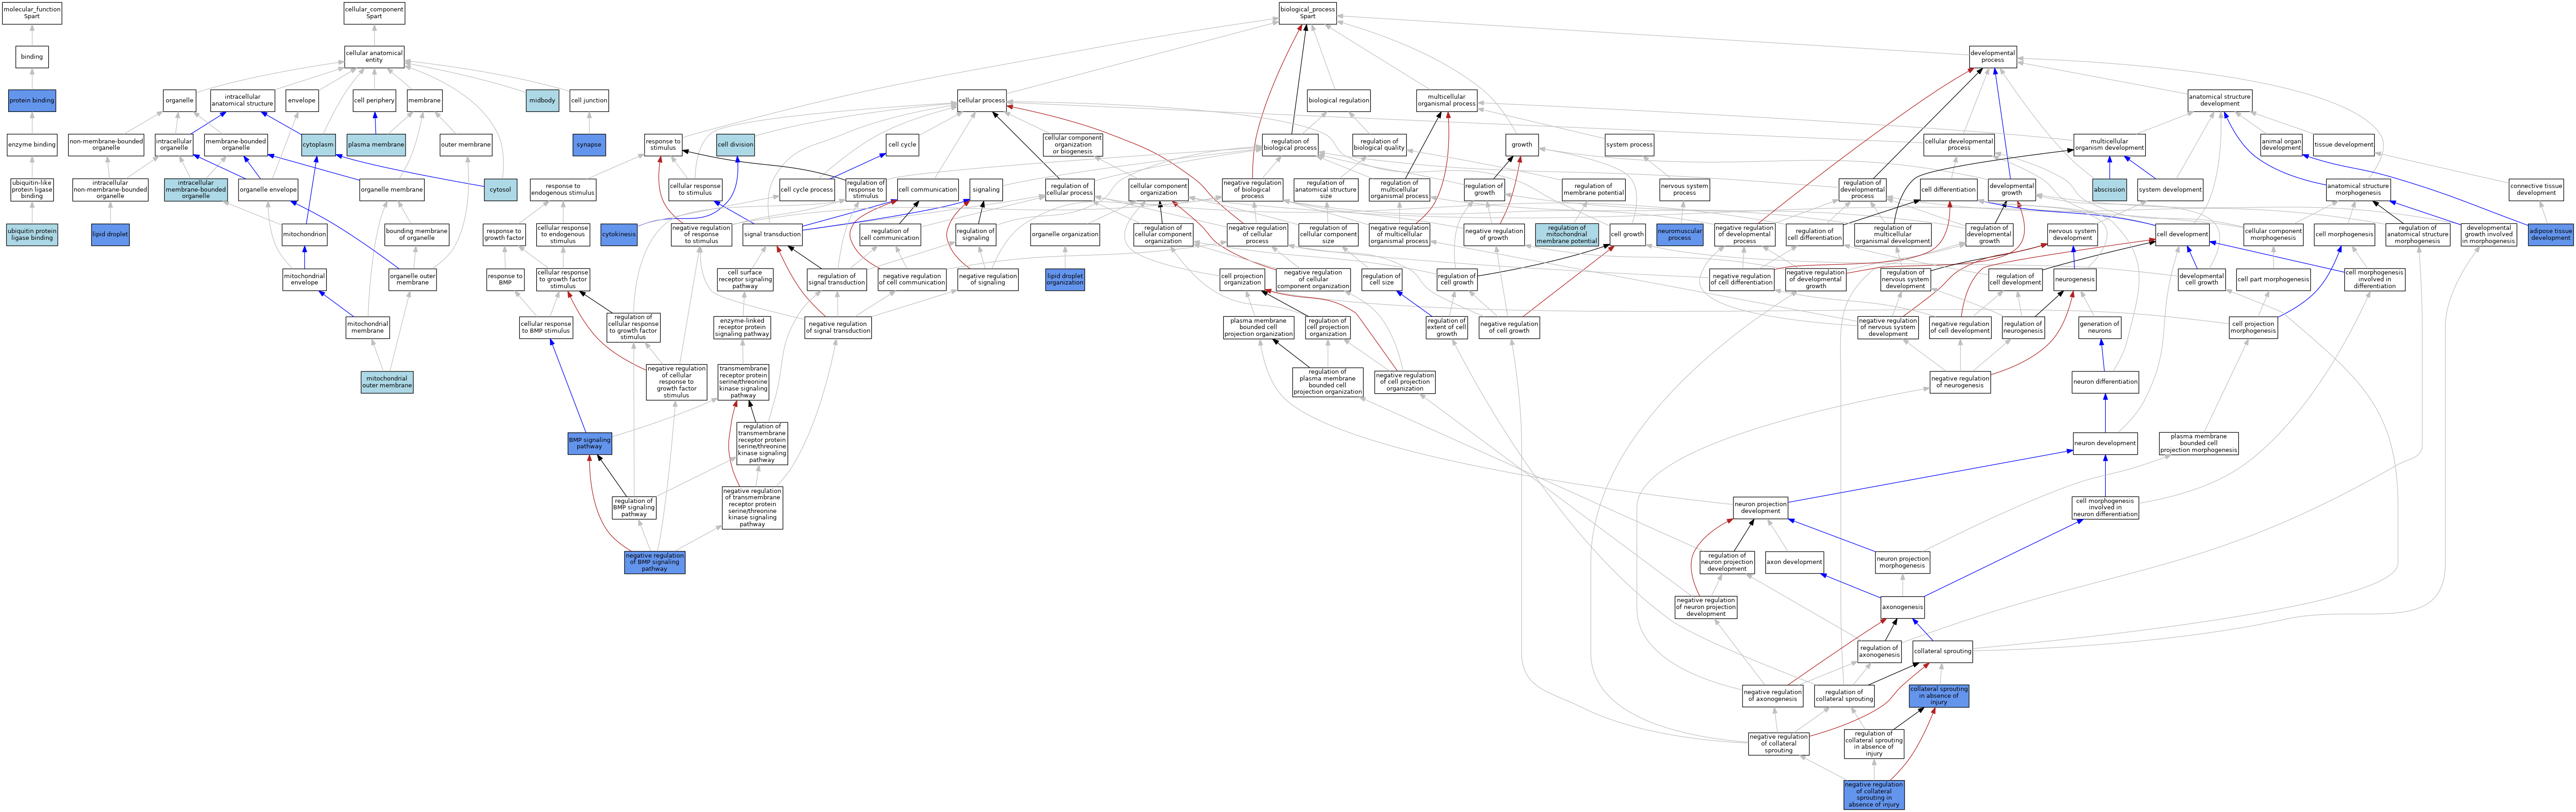Viewport: 2576px width, 812px height.
Task: Select the 'animal organ development' node
Action: point(2282,145)
